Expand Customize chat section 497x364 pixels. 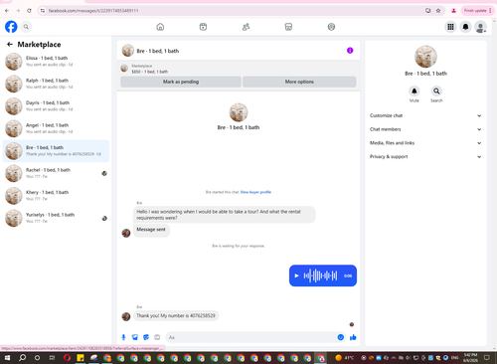425,115
